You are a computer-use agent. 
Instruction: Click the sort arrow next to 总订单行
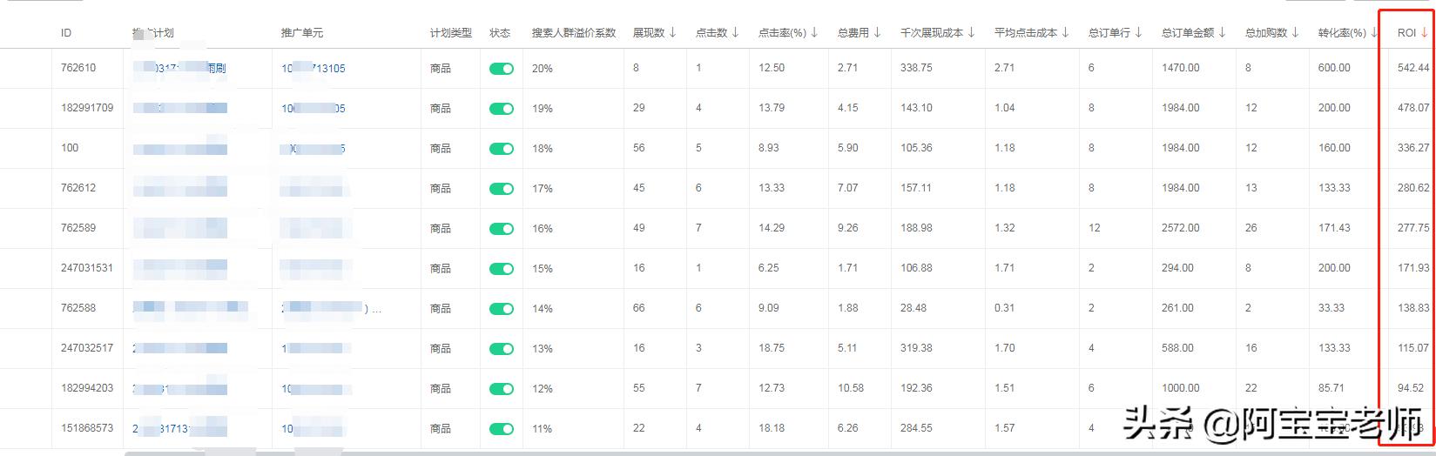point(1138,32)
